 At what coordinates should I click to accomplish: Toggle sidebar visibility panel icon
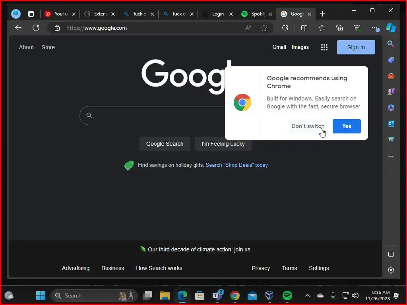coord(391,254)
